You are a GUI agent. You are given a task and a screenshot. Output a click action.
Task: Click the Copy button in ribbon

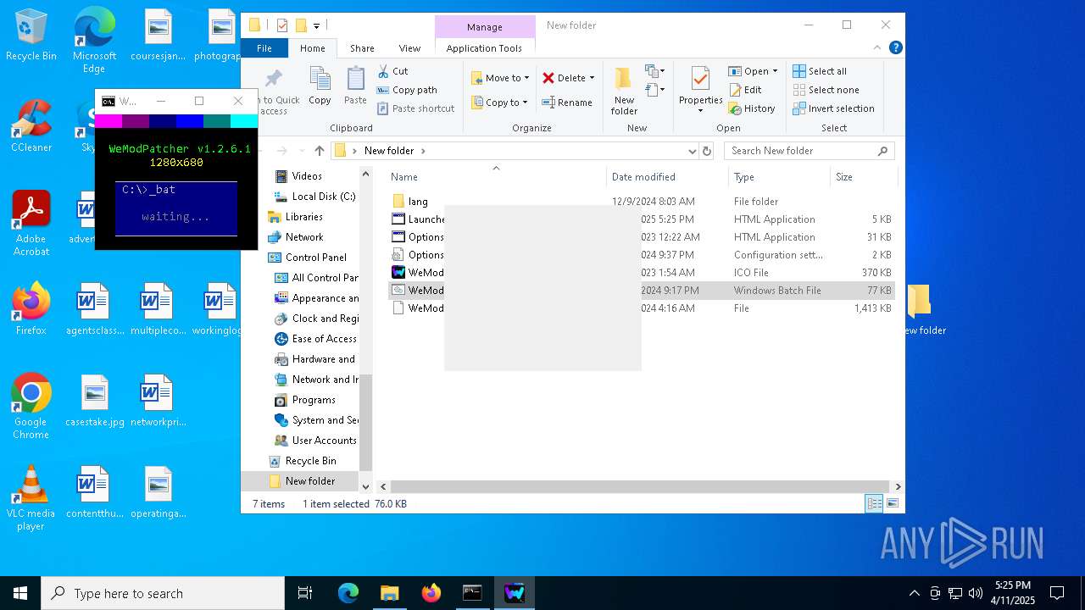click(x=320, y=86)
